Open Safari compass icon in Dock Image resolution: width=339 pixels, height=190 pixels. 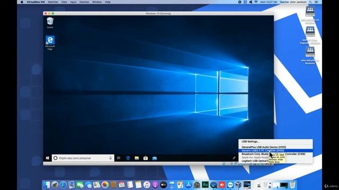[63, 185]
